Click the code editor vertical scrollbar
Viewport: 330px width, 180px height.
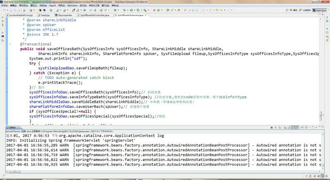click(x=328, y=62)
